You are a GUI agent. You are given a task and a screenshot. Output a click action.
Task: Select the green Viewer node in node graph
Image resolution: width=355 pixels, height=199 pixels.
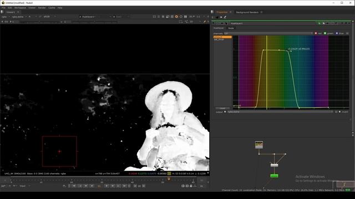[x=274, y=176]
